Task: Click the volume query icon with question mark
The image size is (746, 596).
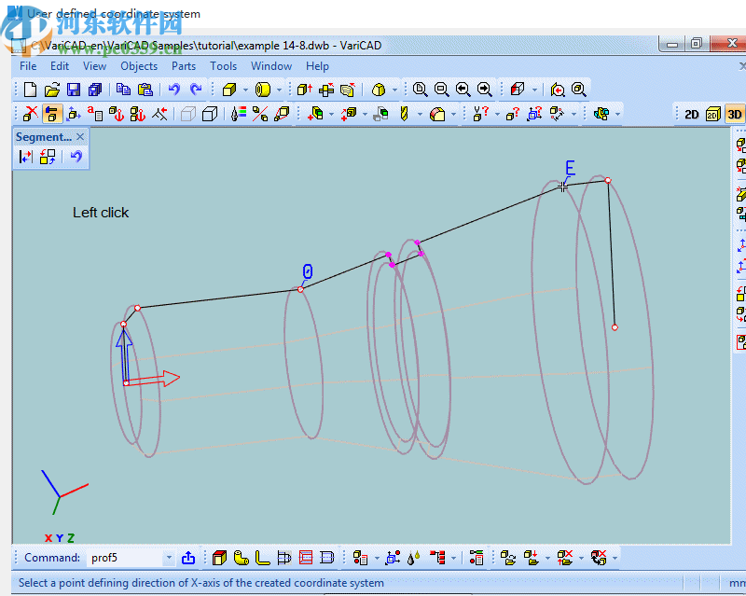Action: [x=481, y=114]
